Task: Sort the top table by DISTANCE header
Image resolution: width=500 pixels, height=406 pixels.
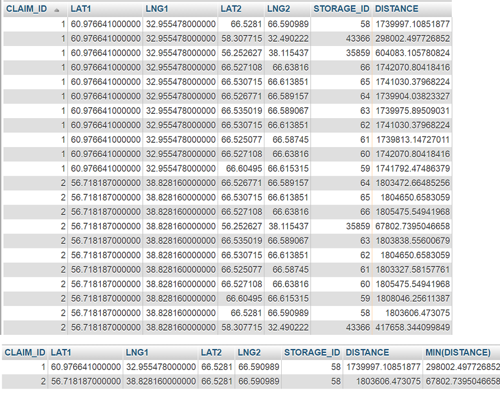Action: [x=396, y=9]
